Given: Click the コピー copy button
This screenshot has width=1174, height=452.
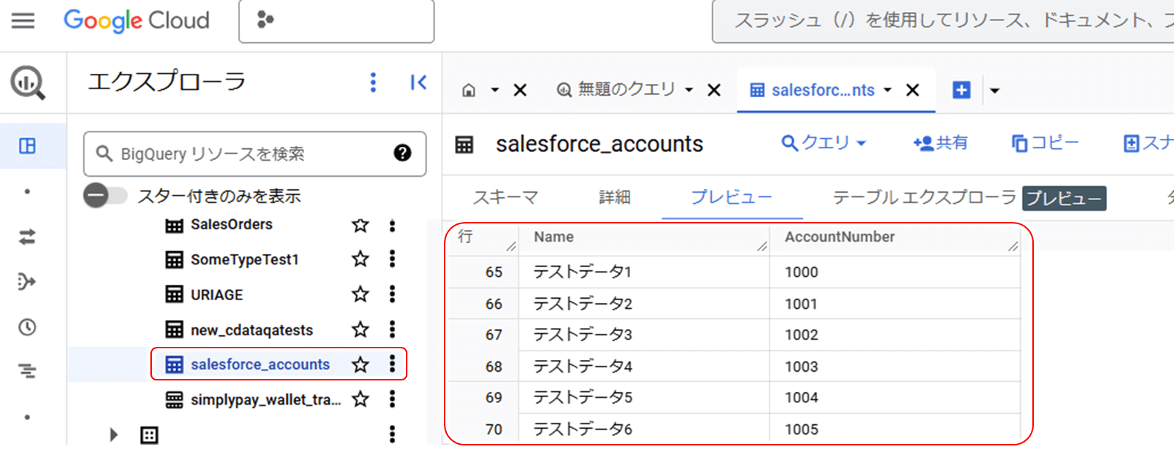Looking at the screenshot, I should 1045,142.
